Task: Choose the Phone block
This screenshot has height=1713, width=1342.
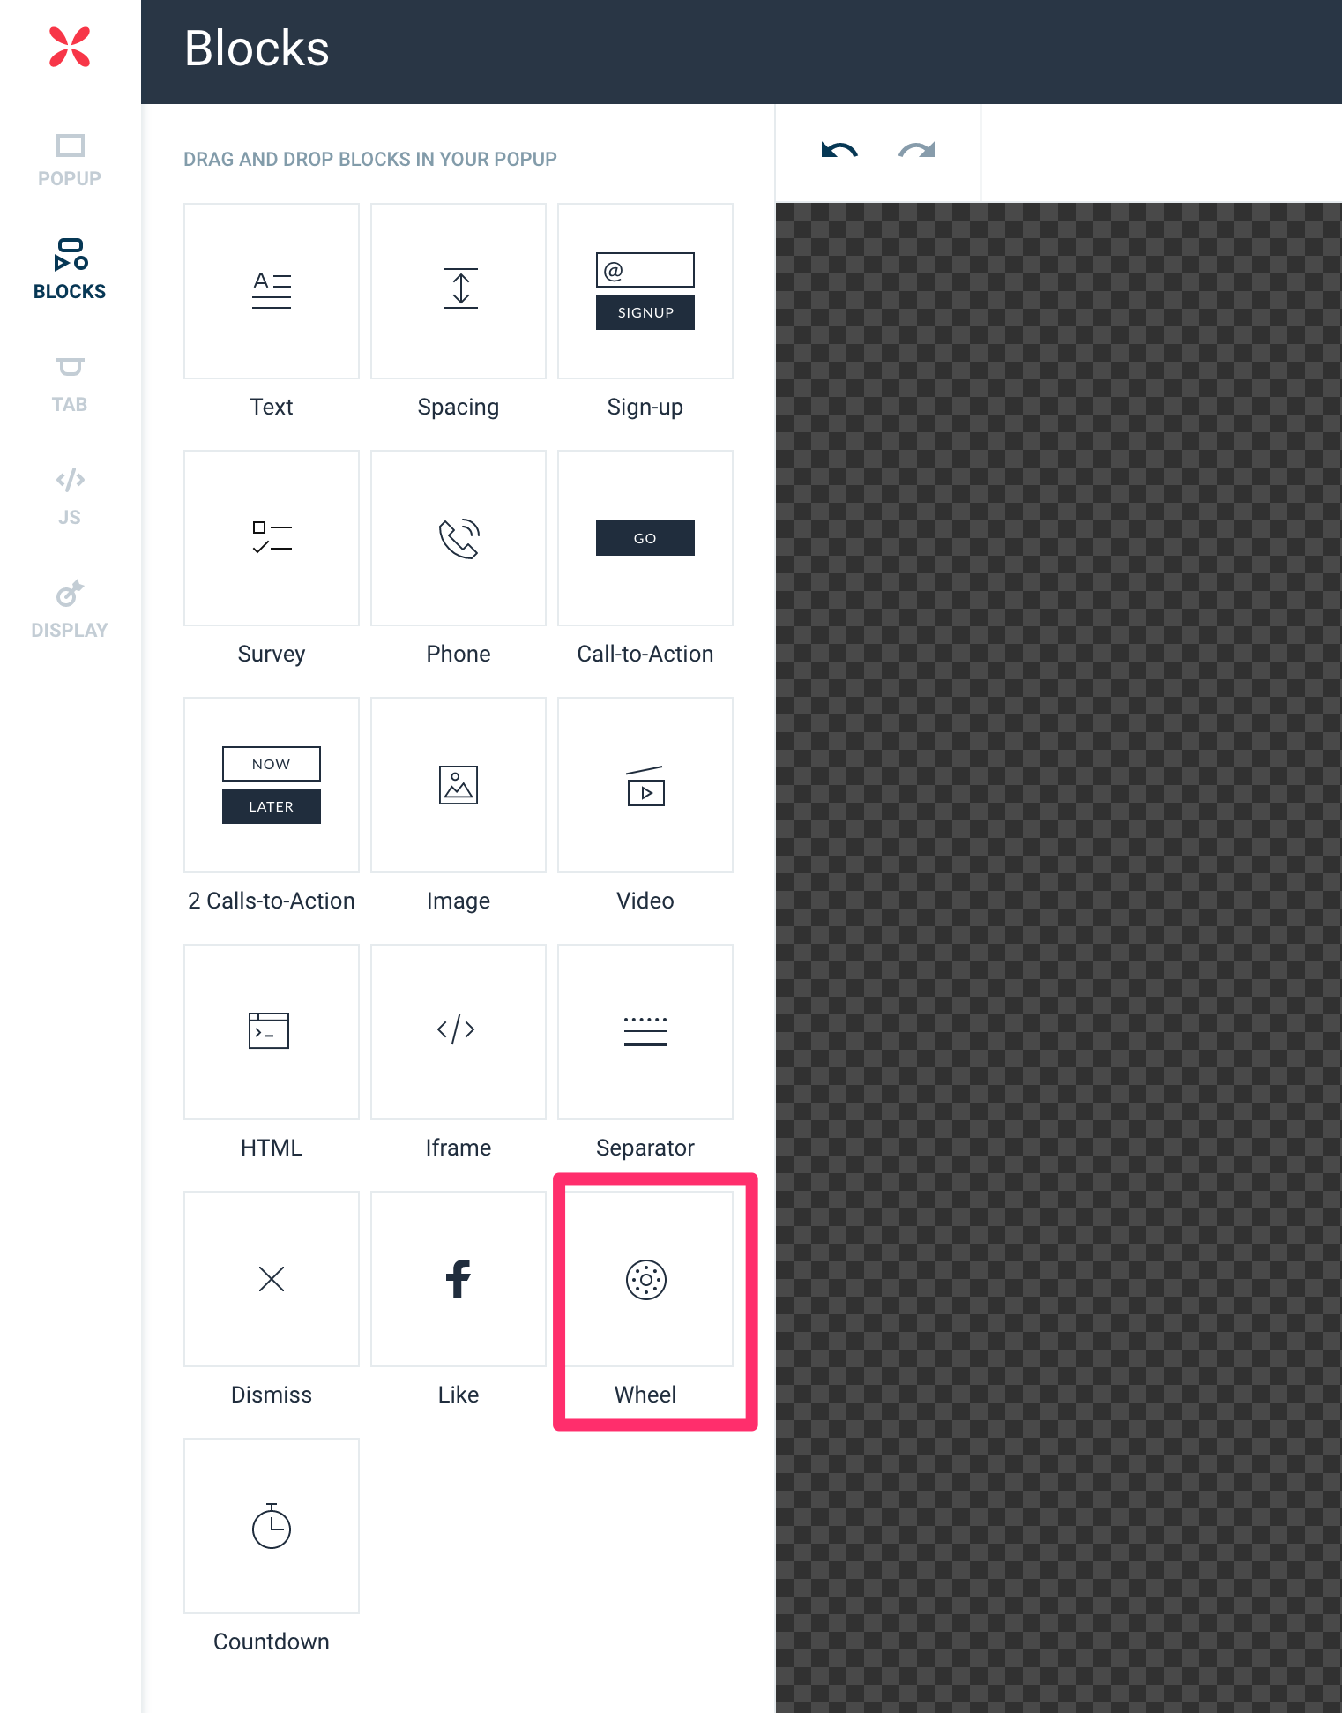Action: (x=459, y=538)
